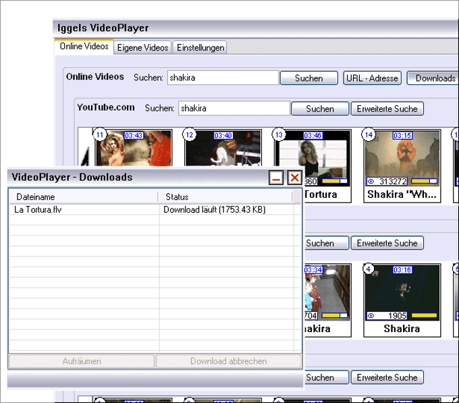Click the 03:34 duration badge
The width and height of the screenshot is (459, 403).
coord(313,270)
